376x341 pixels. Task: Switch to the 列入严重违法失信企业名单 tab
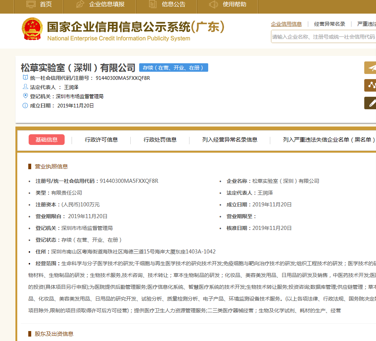329,140
